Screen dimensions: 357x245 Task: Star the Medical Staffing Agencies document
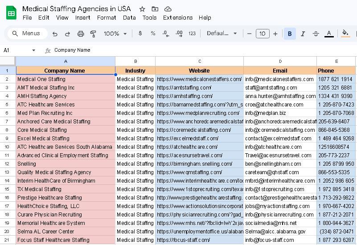142,9
